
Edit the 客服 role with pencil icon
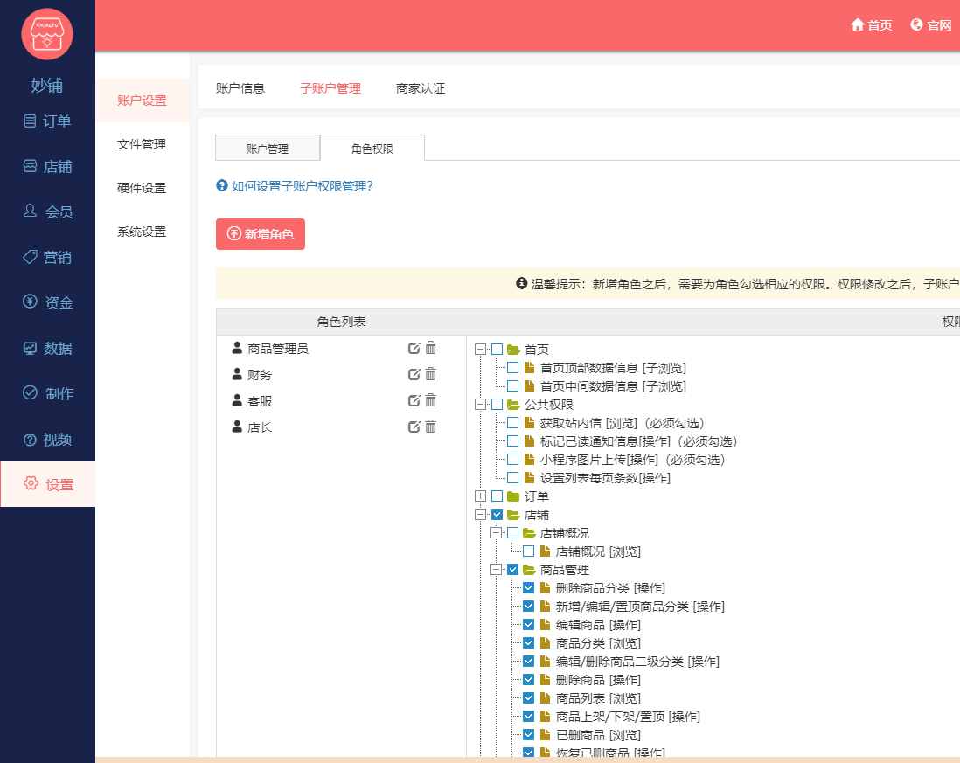pos(414,401)
